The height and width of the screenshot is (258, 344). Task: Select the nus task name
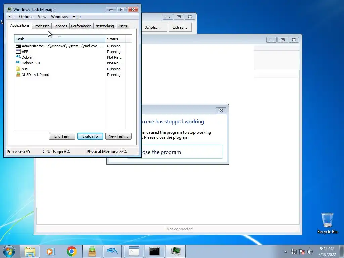click(x=24, y=69)
